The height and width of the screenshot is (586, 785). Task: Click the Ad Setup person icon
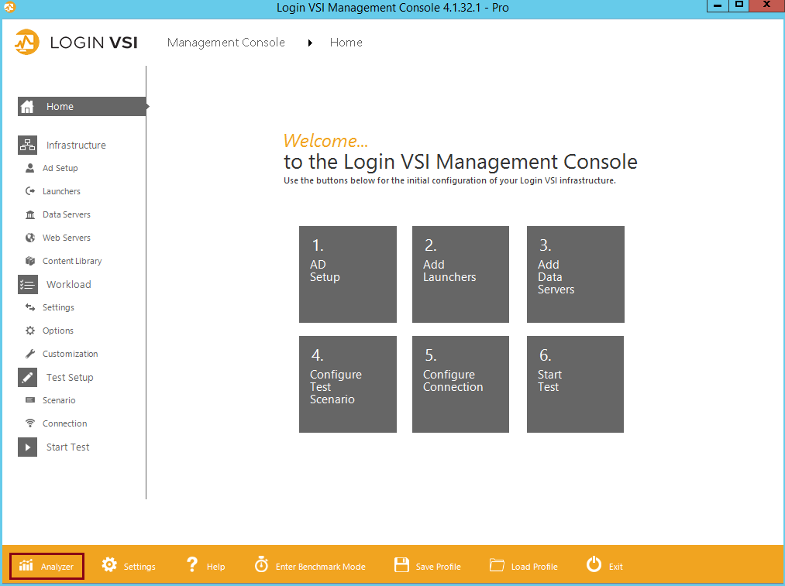(30, 168)
